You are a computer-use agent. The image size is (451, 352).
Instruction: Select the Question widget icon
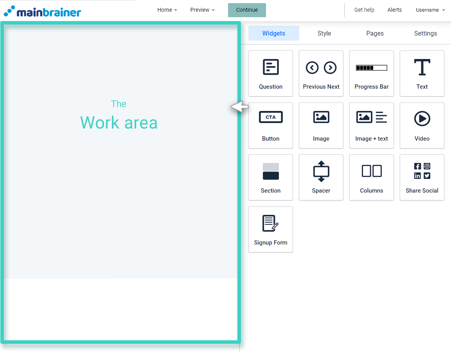tap(271, 73)
